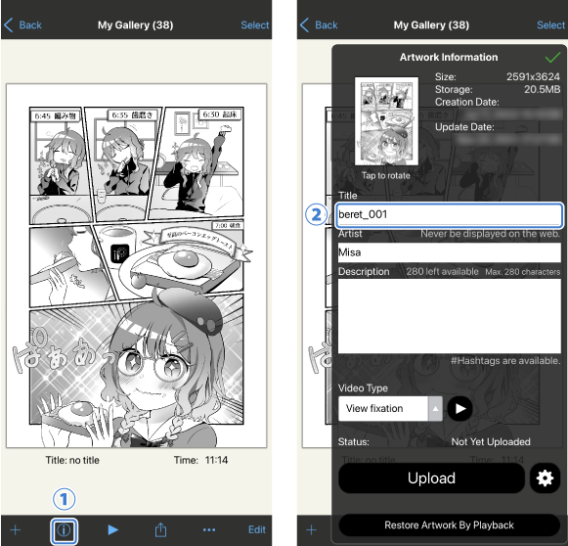Tap Restore Artwork By Playback button
The width and height of the screenshot is (568, 546).
pos(449,525)
